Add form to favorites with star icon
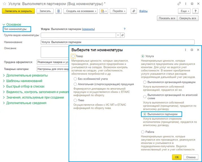The width and height of the screenshot is (202, 162). pyautogui.click(x=5, y=4)
